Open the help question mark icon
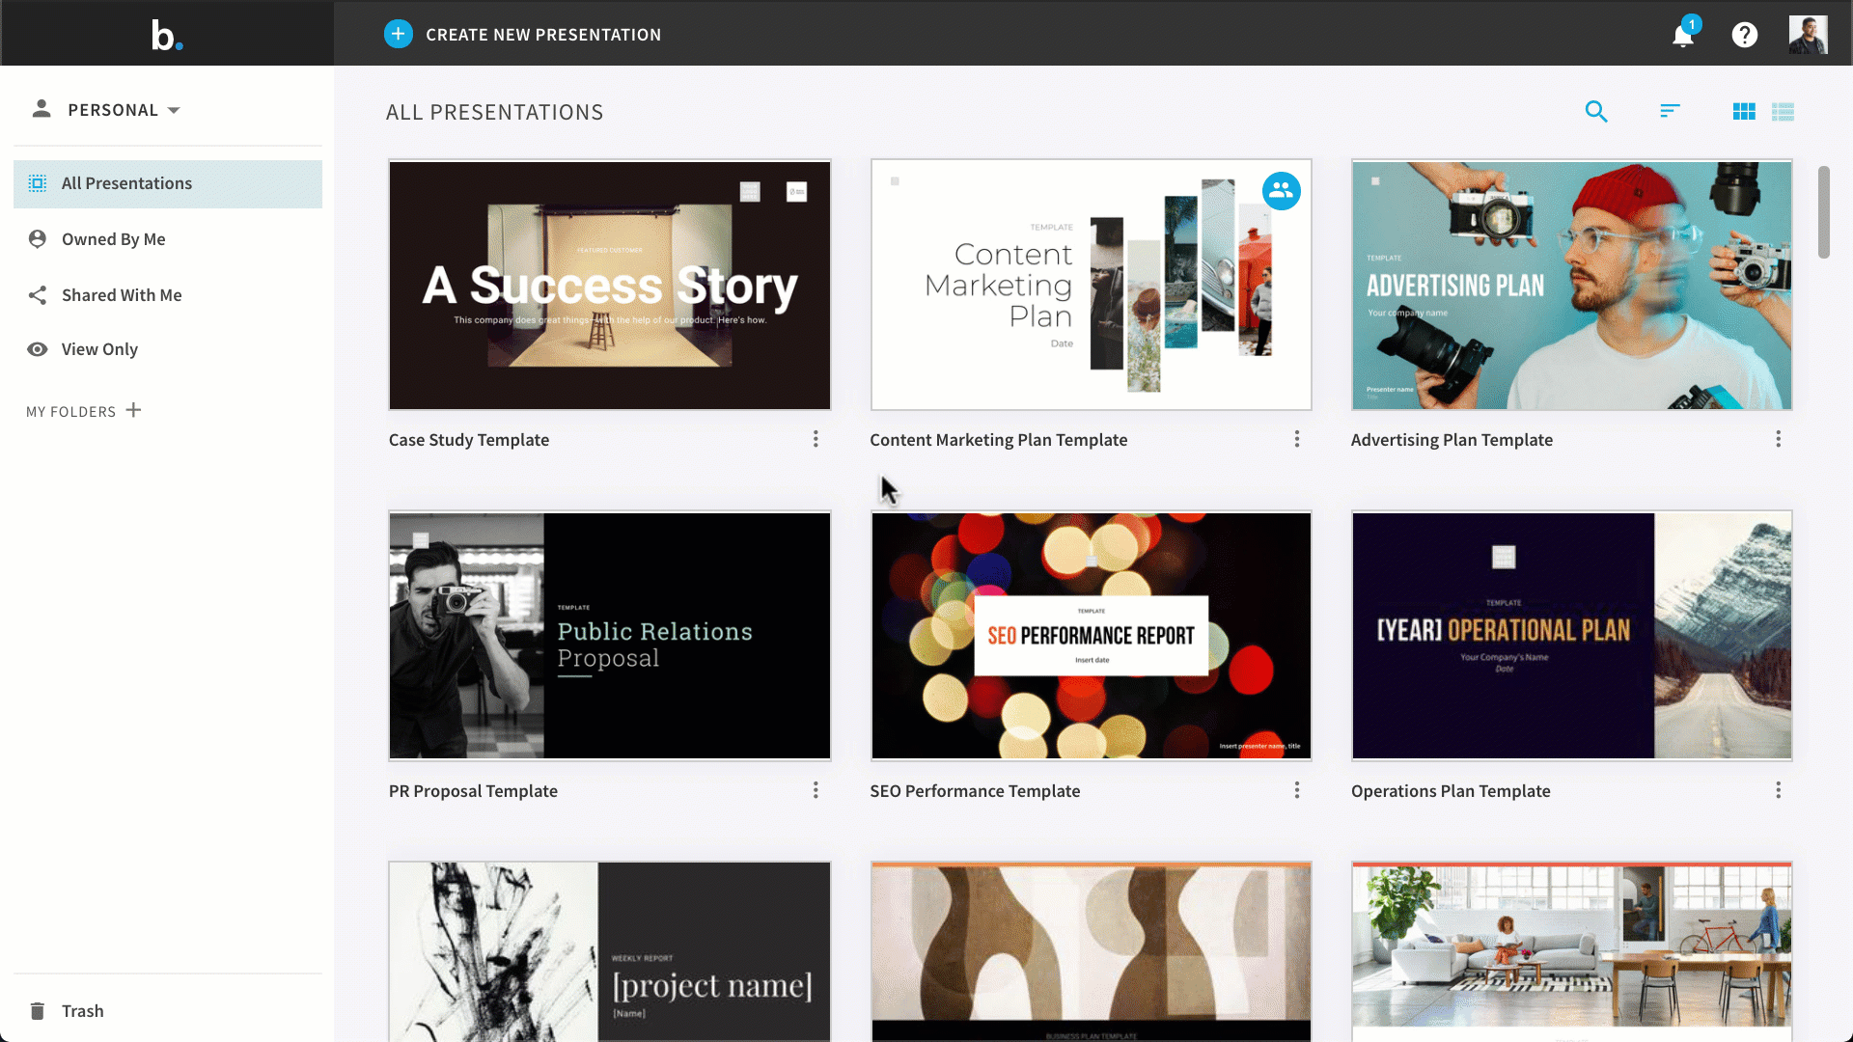Screen dimensions: 1853x1042 click(1745, 35)
